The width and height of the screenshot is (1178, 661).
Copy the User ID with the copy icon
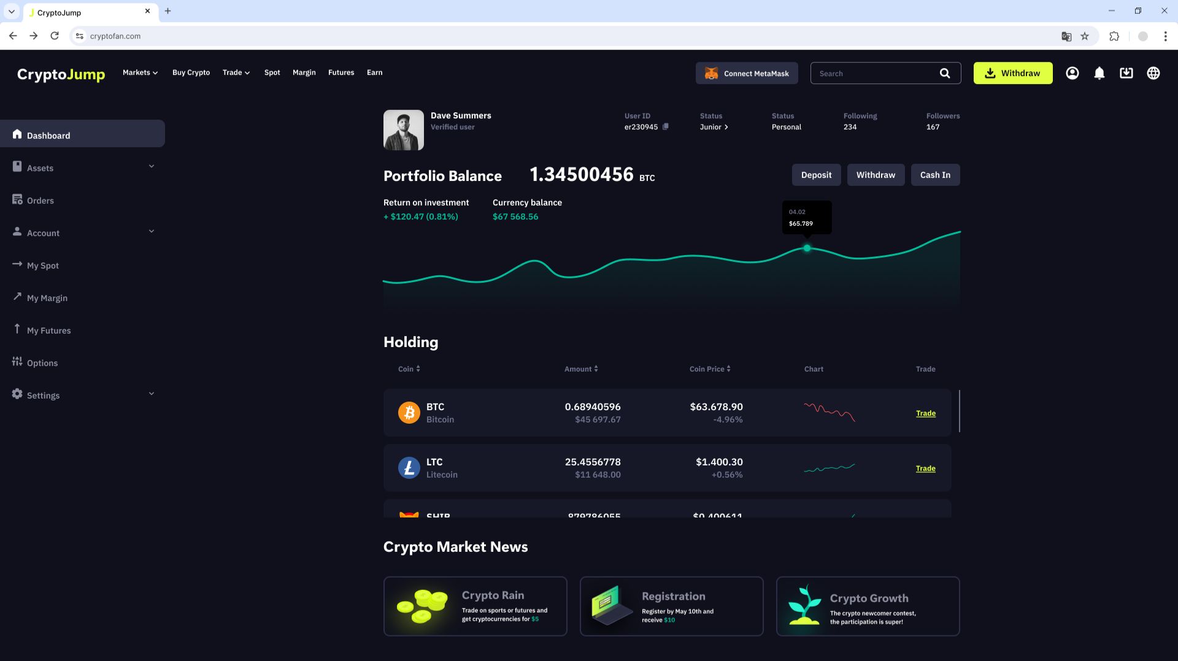665,127
